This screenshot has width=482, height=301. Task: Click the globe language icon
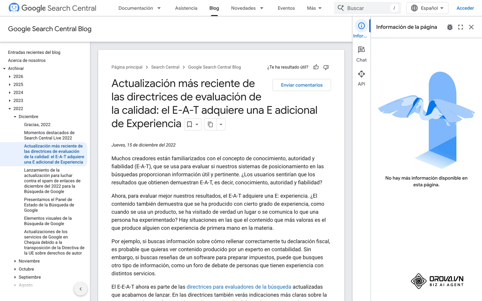tap(414, 8)
